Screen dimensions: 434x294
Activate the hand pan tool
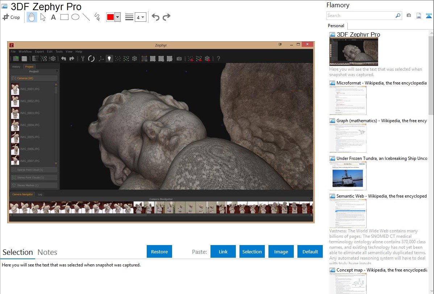[x=32, y=17]
